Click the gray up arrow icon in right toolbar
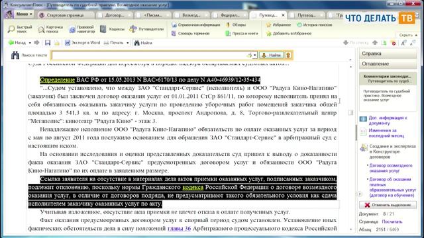Screen dimensions: 424x238 point(375,42)
